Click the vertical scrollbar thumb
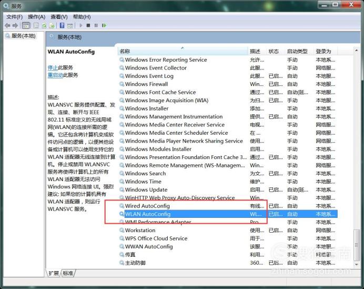 357,245
